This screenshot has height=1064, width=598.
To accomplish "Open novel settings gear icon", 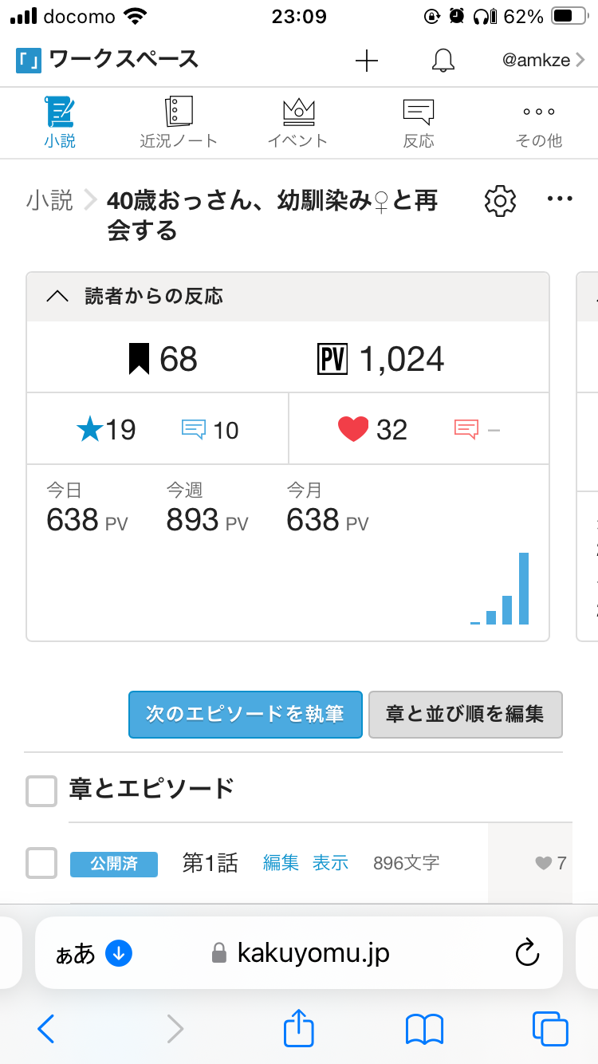I will point(500,200).
